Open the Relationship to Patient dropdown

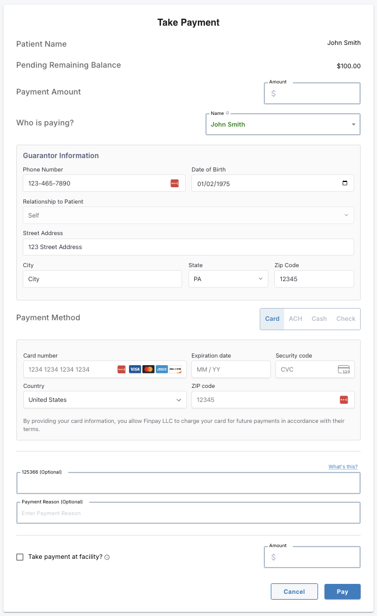click(x=188, y=215)
